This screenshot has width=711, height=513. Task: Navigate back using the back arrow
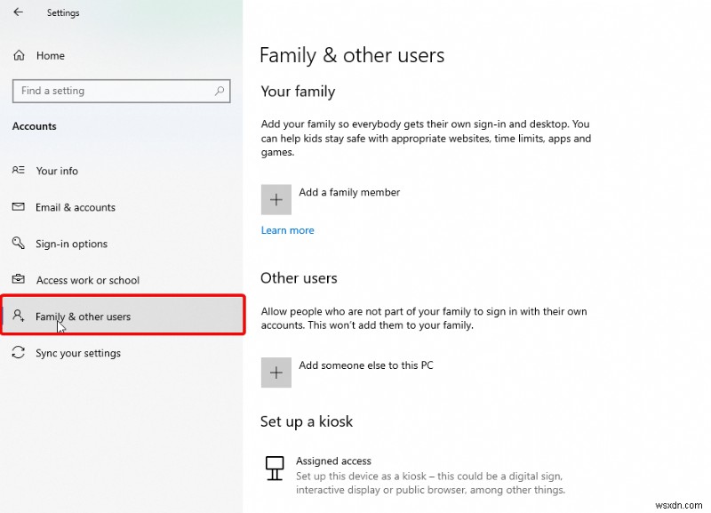[x=16, y=12]
